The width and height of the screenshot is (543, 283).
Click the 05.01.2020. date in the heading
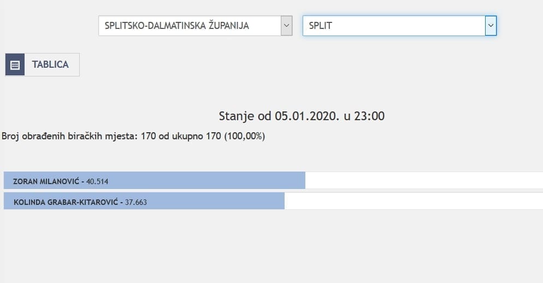coord(303,116)
